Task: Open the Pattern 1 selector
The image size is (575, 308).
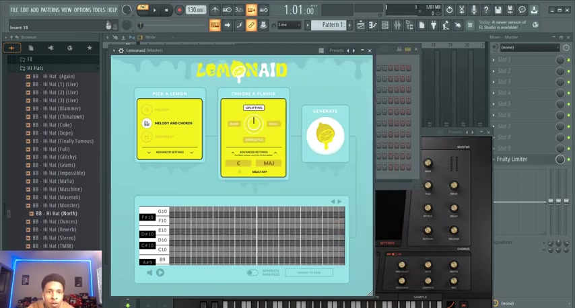Action: click(328, 25)
